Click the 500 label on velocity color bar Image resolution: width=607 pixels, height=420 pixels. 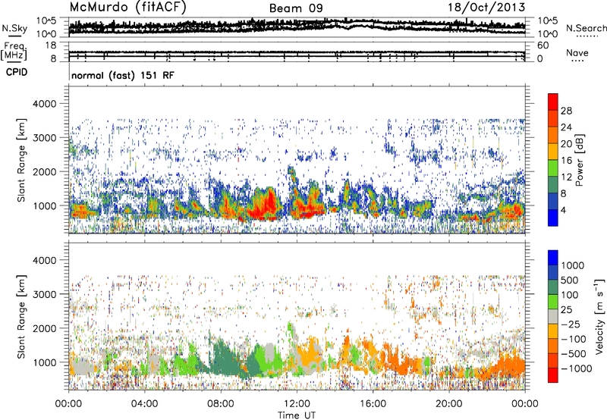[571, 280]
